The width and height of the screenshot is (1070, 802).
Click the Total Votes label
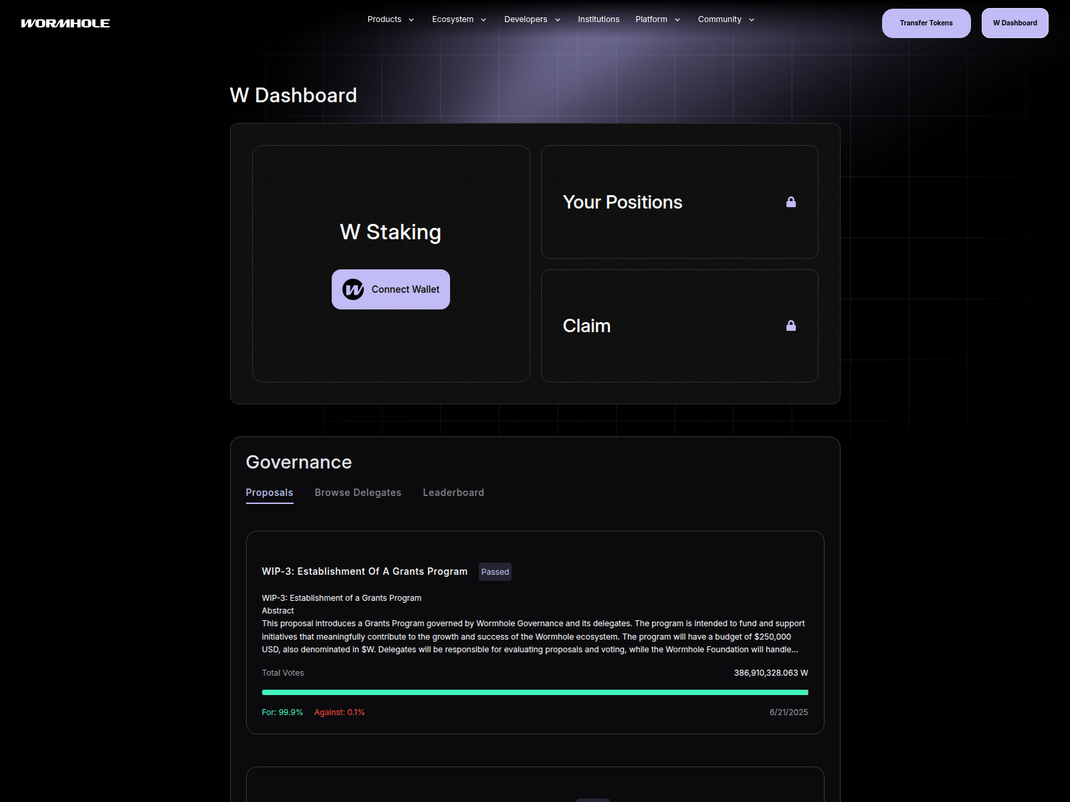(x=283, y=673)
